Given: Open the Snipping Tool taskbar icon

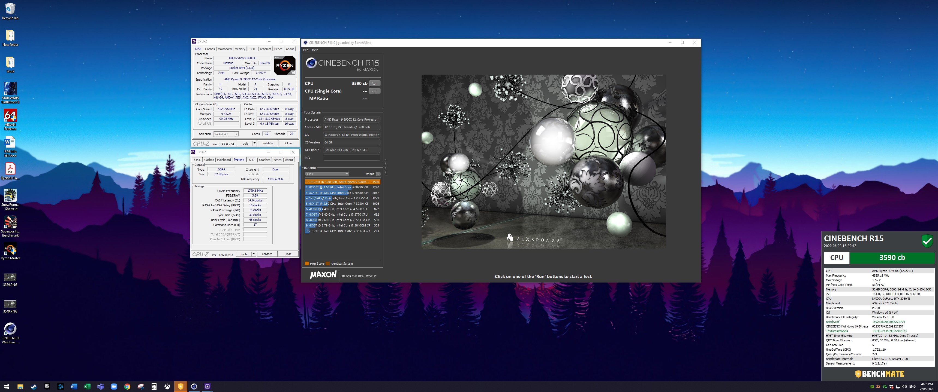Looking at the screenshot, I should tap(140, 387).
